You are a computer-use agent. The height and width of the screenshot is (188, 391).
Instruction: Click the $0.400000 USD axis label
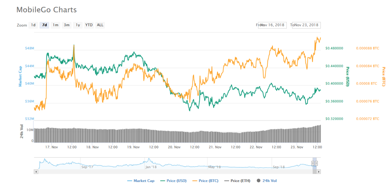[x=334, y=84]
